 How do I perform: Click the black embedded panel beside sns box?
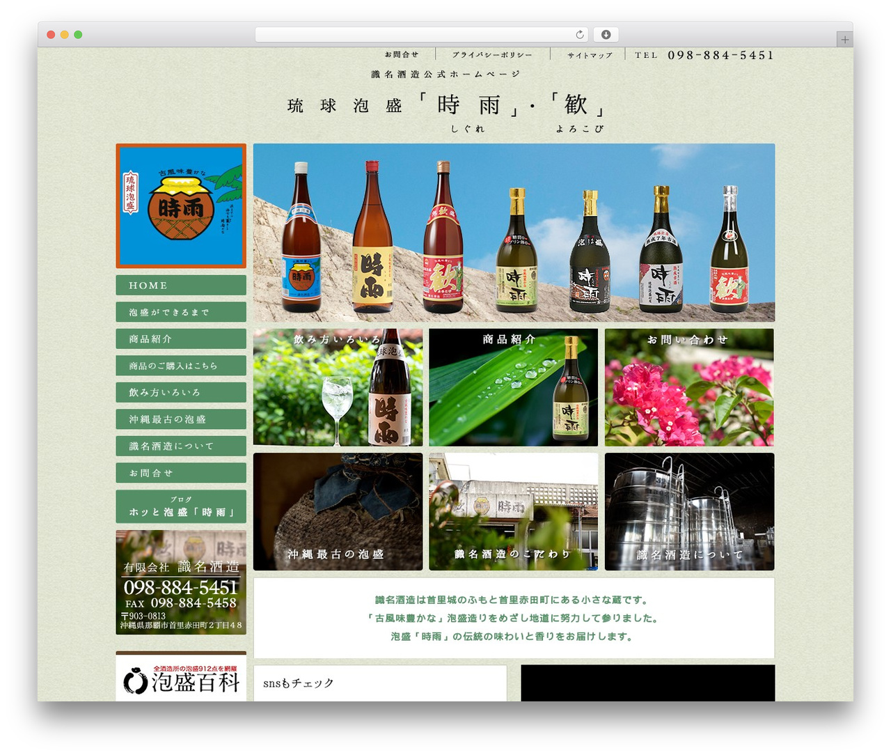coord(647,683)
